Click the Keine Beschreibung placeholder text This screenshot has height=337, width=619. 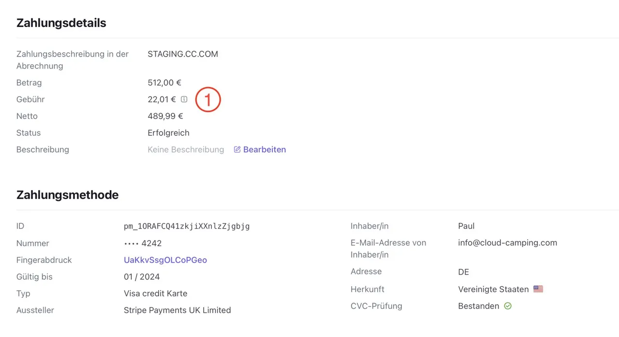[186, 149]
